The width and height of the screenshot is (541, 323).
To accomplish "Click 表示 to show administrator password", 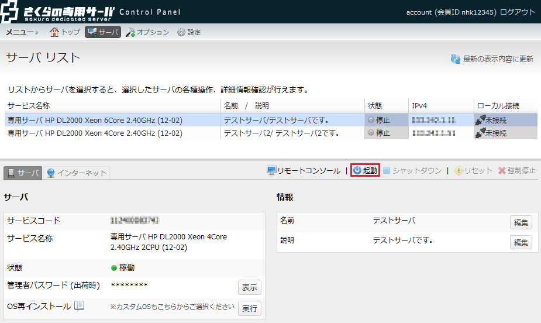I will [x=249, y=287].
